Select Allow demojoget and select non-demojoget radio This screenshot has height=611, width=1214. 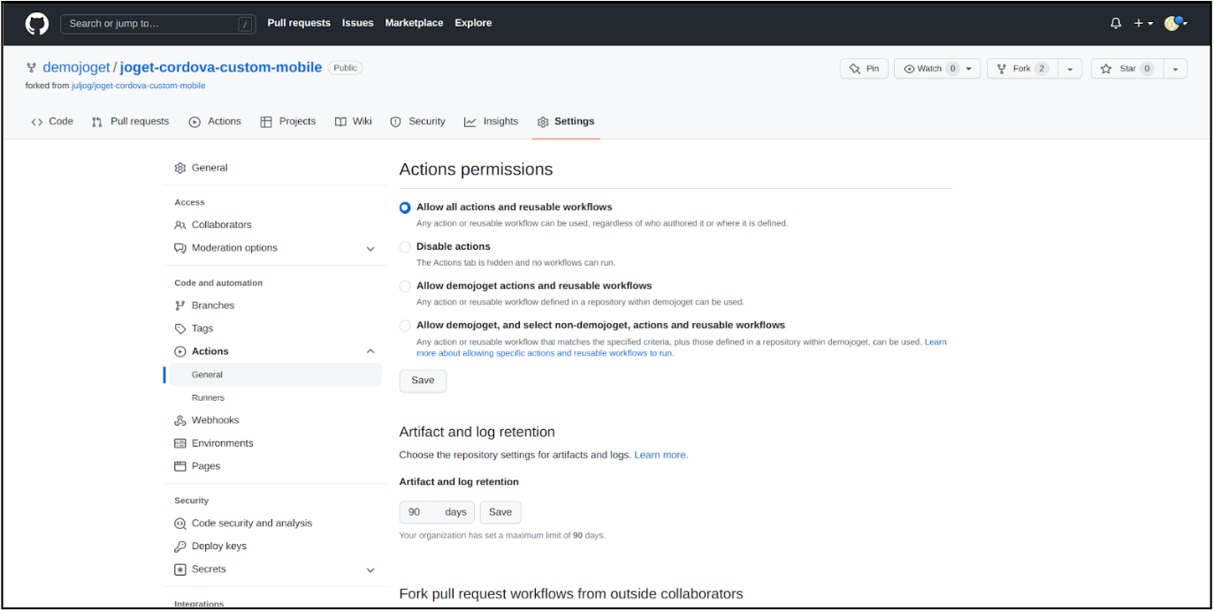point(405,326)
